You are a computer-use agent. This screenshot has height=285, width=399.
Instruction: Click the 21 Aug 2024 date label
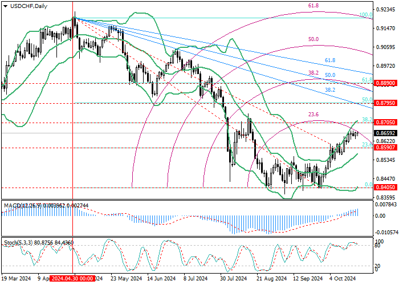coord(271,279)
